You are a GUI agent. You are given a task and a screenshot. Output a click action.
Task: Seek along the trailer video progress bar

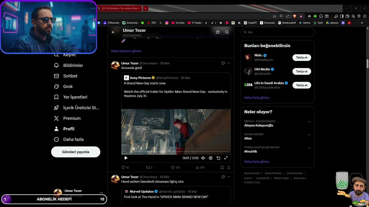coord(176,152)
